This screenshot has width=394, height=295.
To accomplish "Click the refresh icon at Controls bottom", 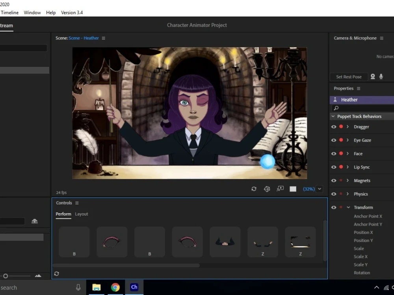I will 56,274.
